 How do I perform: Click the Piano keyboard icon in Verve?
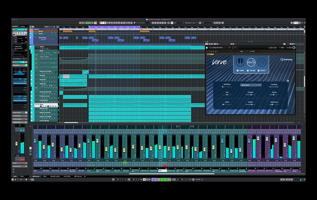tap(240, 63)
